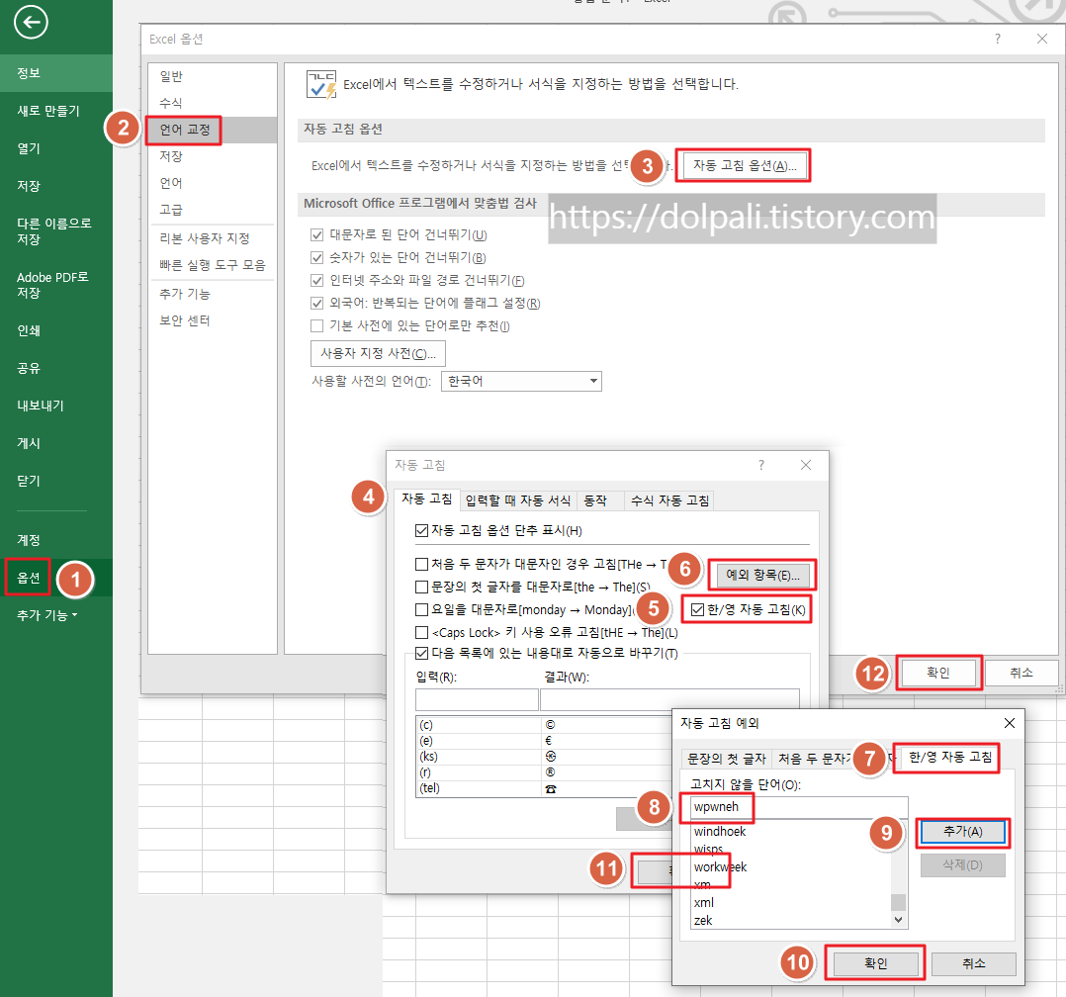Close the Excel 옵션 dialog

1042,39
